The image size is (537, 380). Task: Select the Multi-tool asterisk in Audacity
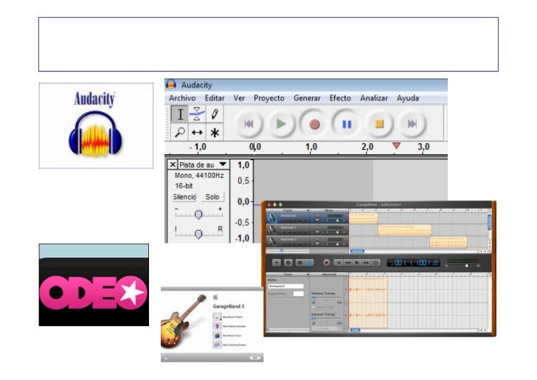[215, 132]
